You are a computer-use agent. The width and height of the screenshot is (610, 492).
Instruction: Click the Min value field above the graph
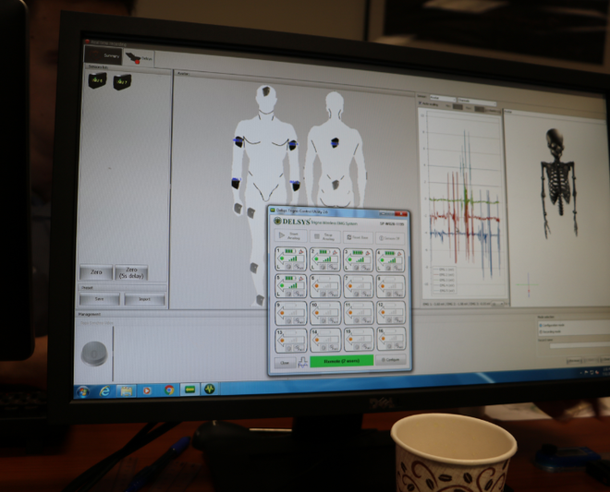(457, 106)
